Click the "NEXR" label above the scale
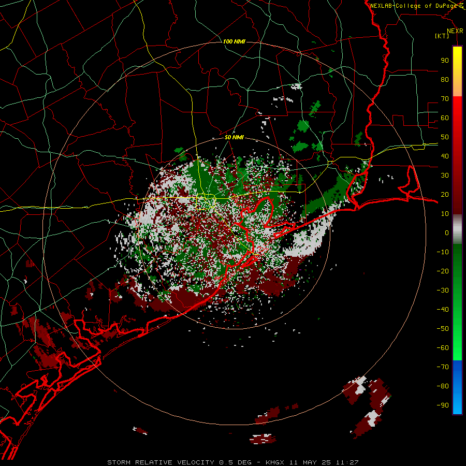The width and height of the screenshot is (466, 466). 455,31
